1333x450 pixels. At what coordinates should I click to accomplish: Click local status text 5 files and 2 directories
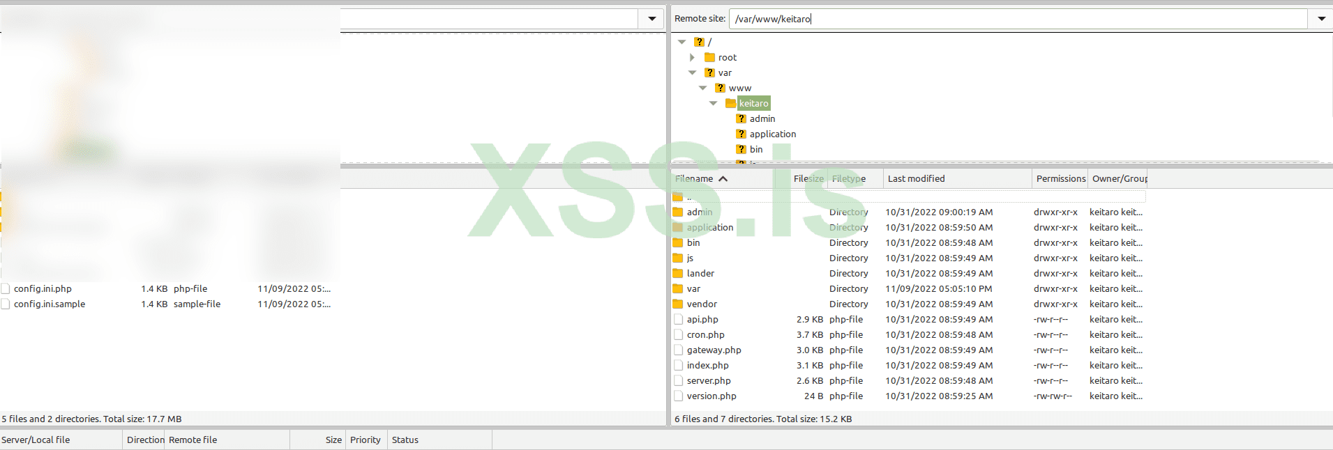tap(91, 419)
